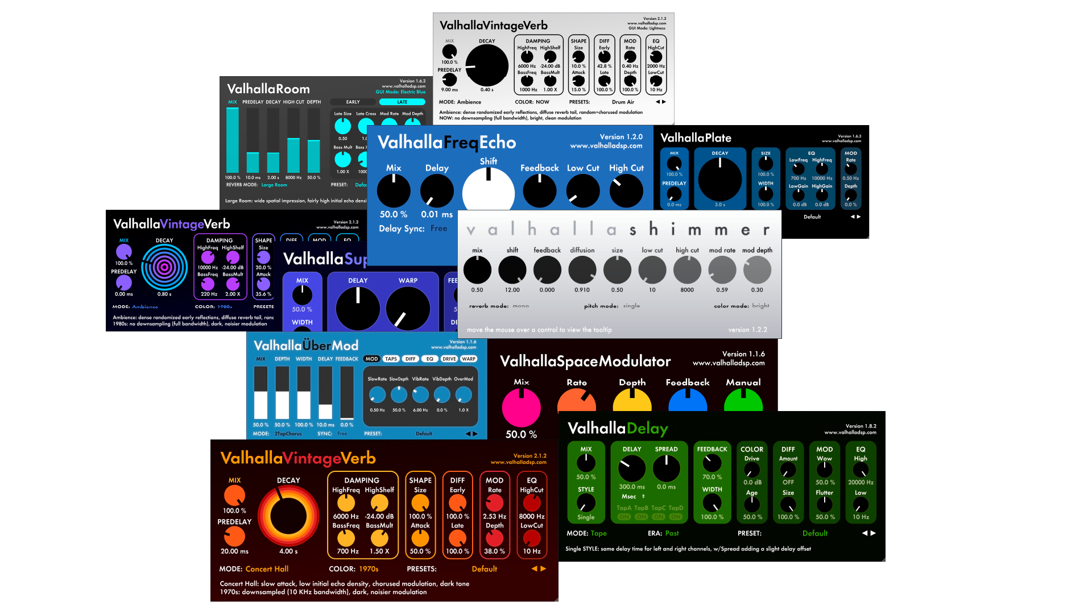Click the pink Mix knob in SpaceModulator

[x=521, y=408]
